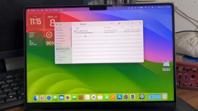Click the weather widget showing 31°
The width and height of the screenshot is (198, 111).
(x=36, y=39)
